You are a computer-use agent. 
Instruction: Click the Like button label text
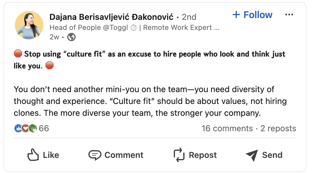(51, 155)
